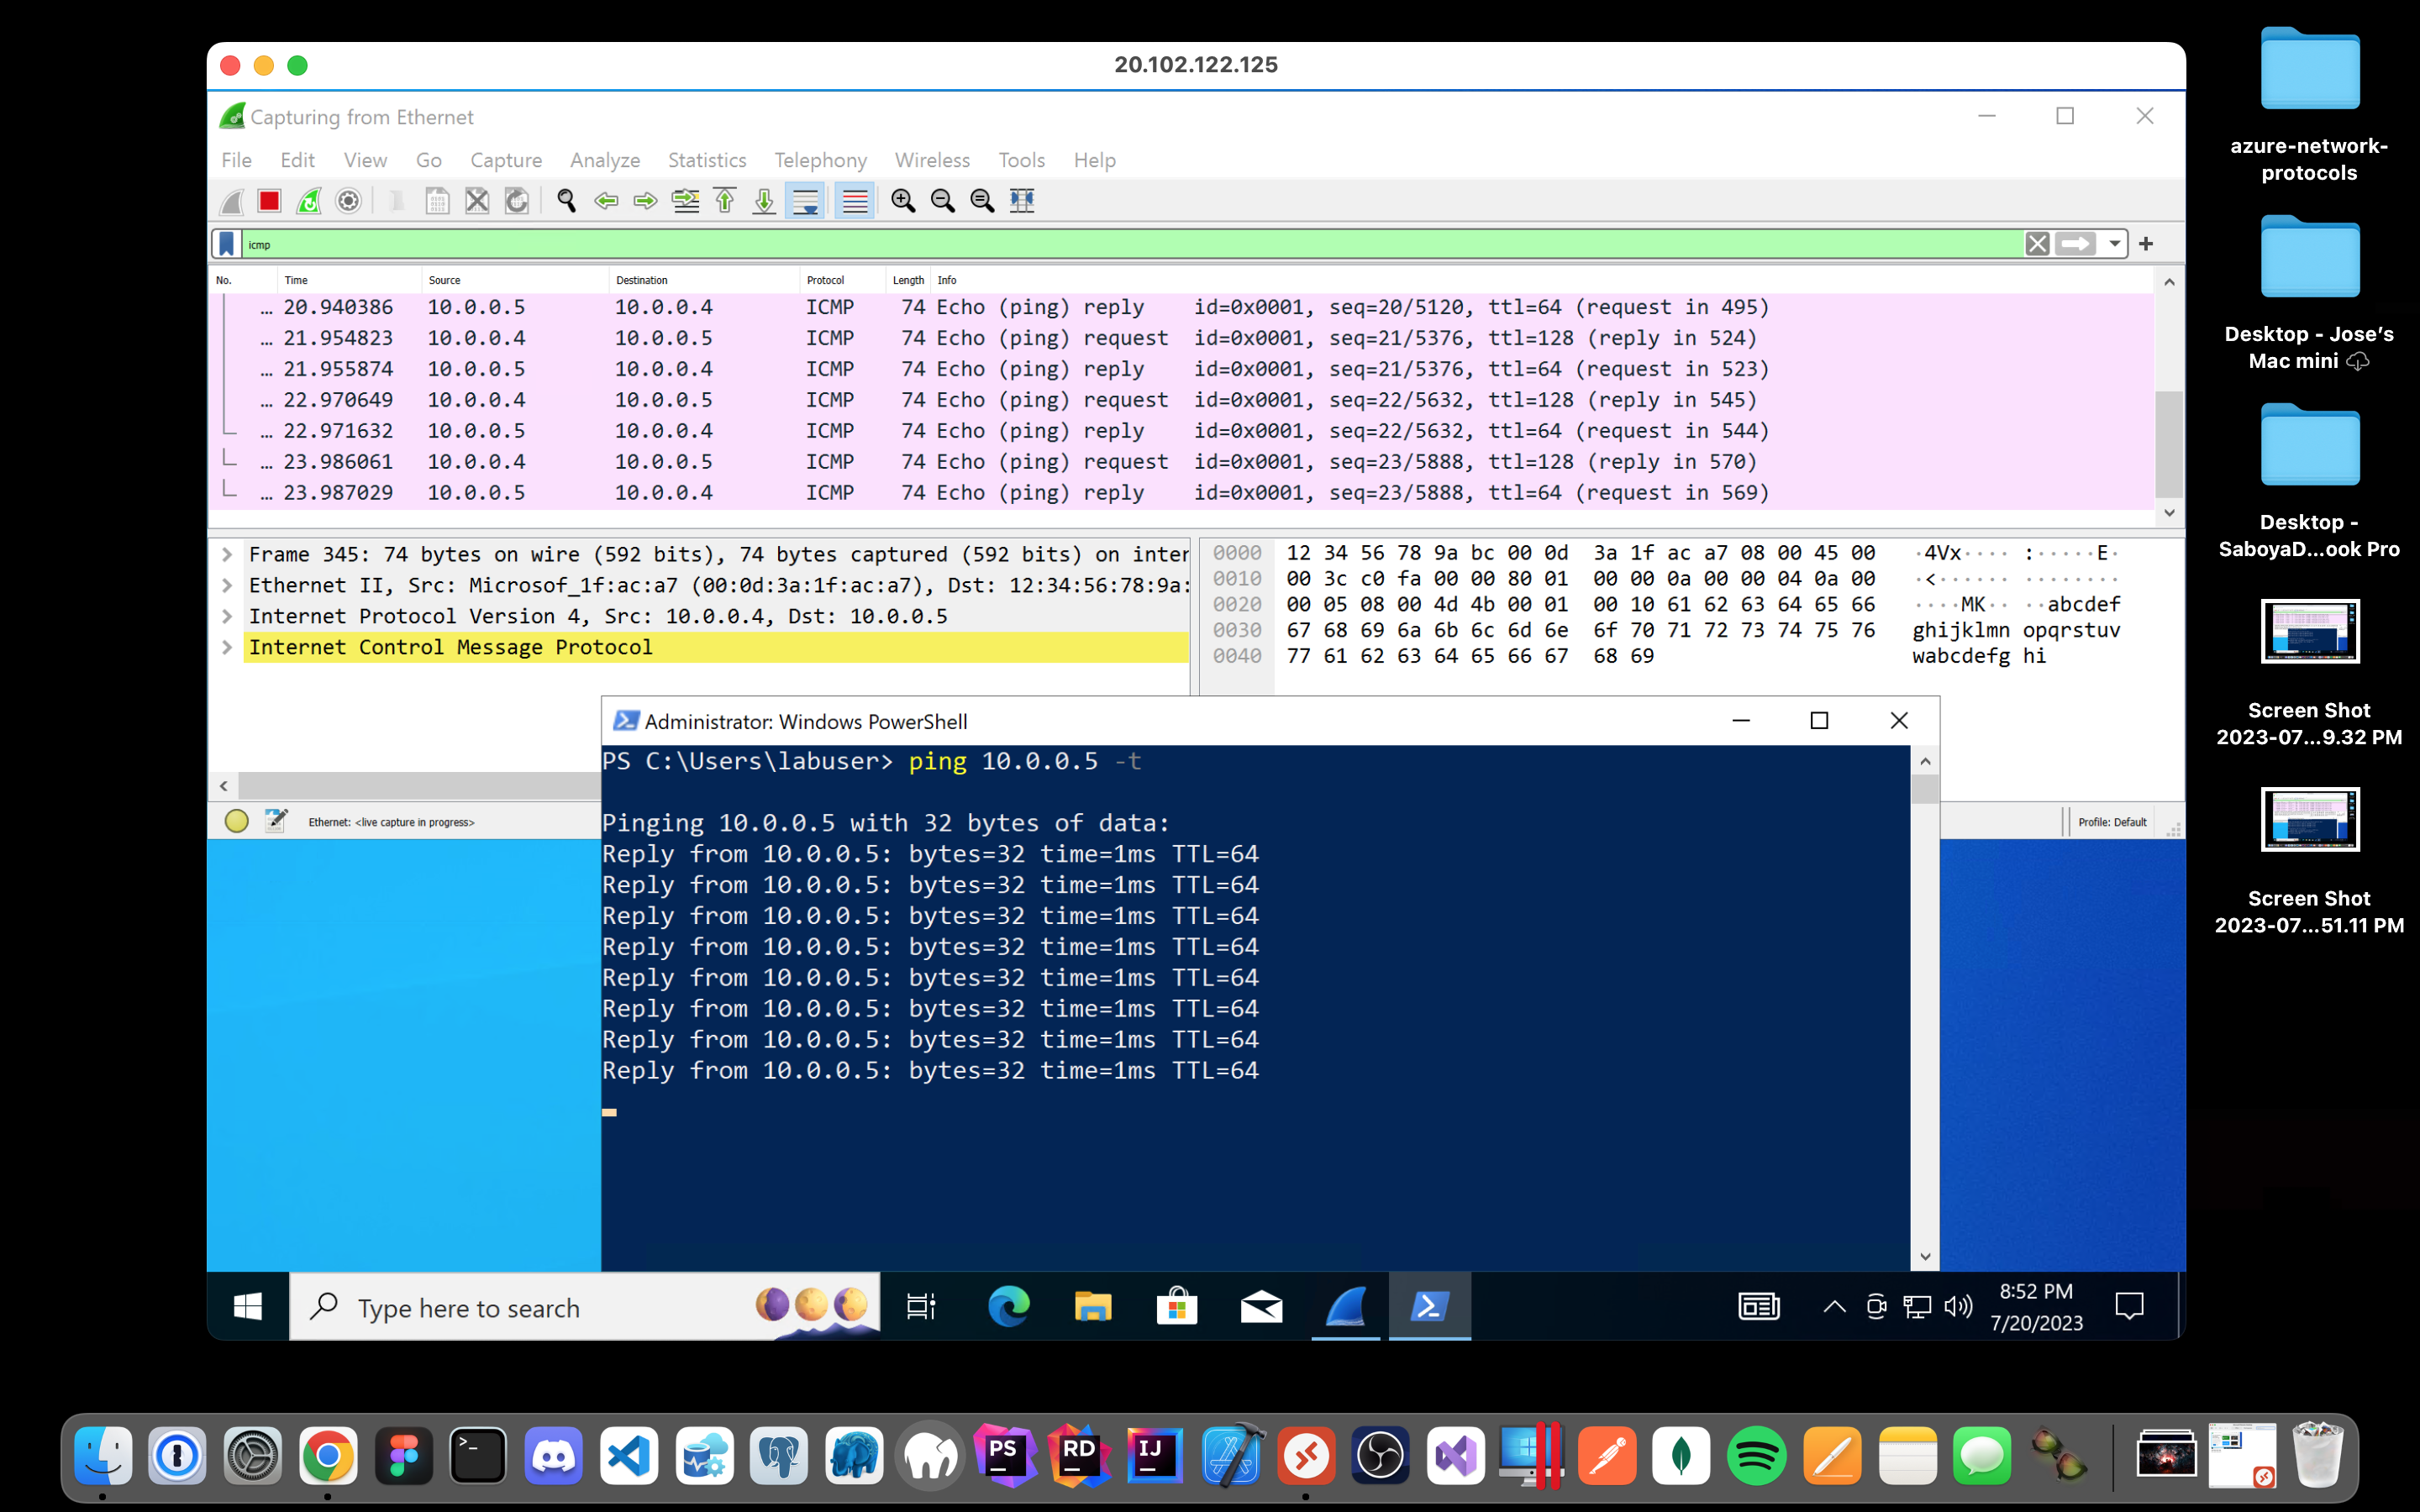Viewport: 2420px width, 1512px height.
Task: Restart the current capture with the green fin
Action: 309,201
